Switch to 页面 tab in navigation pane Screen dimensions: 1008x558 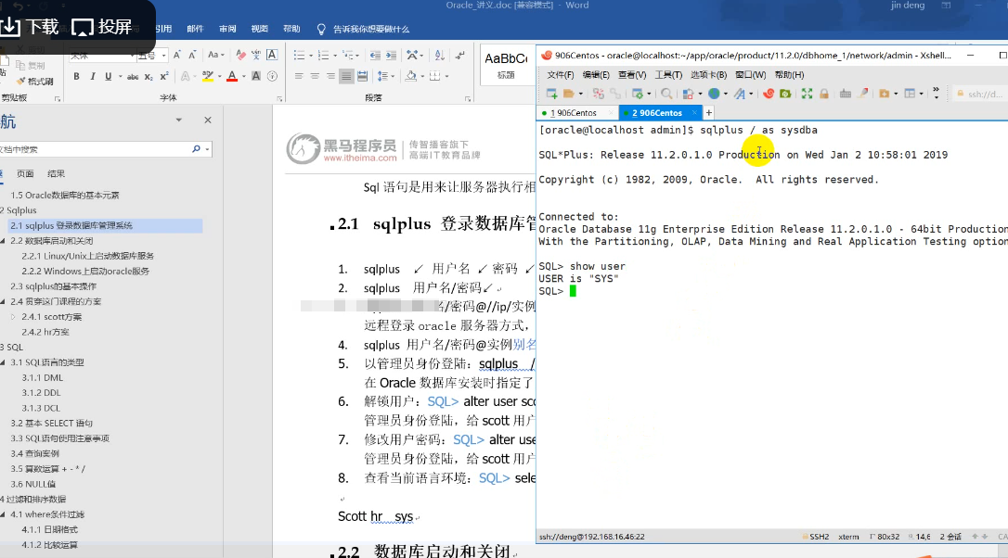tap(25, 173)
